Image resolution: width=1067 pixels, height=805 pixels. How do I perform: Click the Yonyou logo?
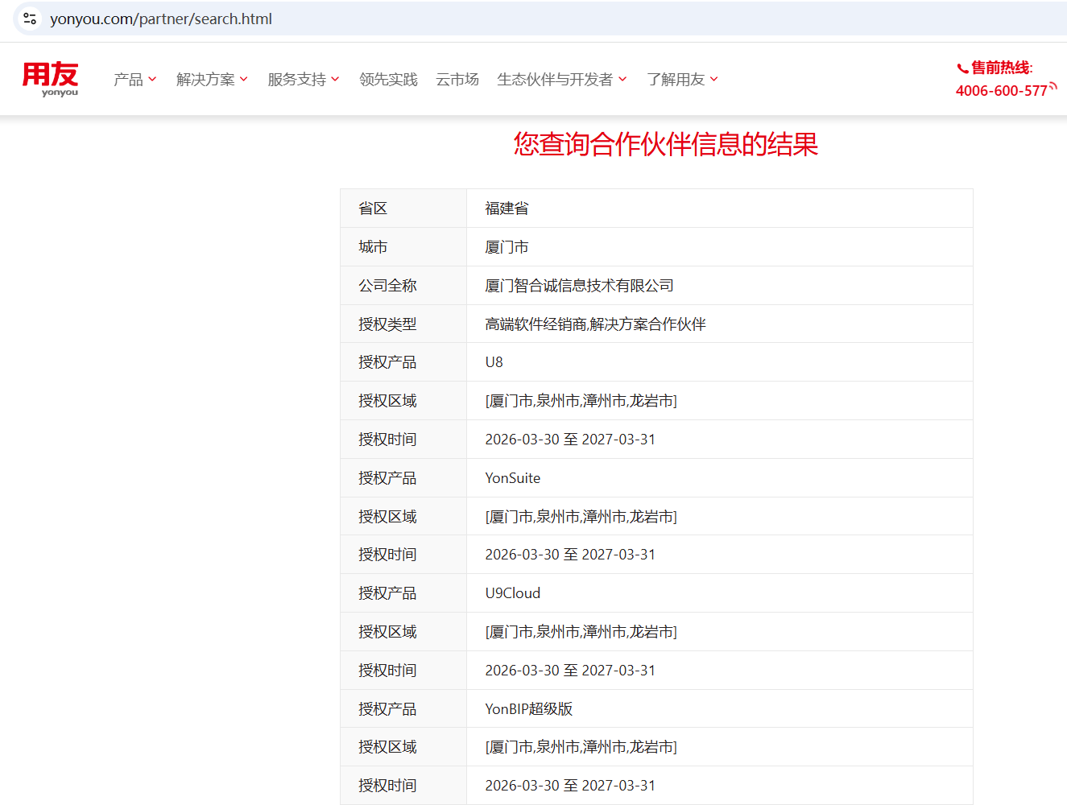(50, 79)
